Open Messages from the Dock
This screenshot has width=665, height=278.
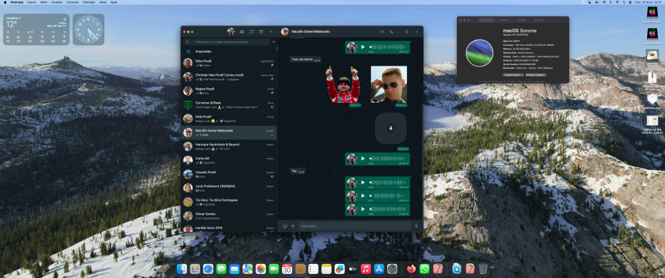pos(221,269)
